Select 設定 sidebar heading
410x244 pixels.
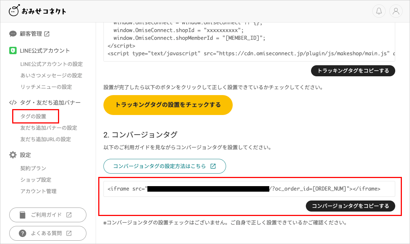pyautogui.click(x=25, y=155)
